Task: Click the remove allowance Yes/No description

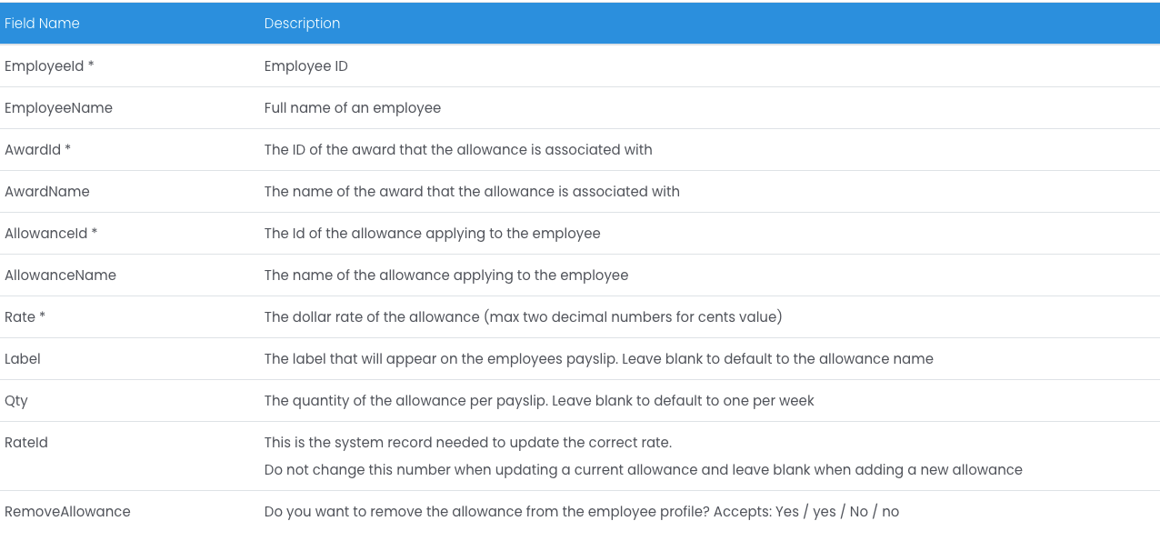Action: 581,512
